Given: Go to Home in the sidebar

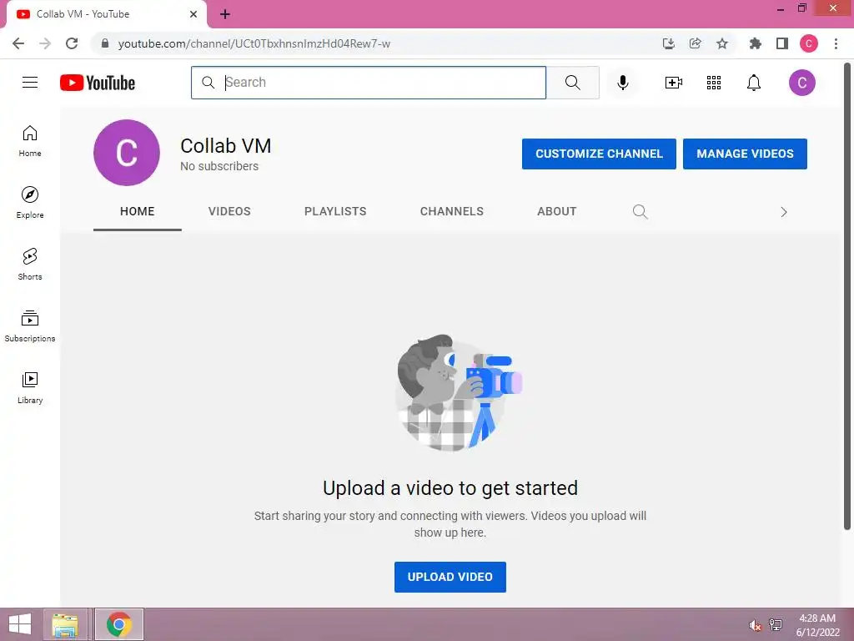Looking at the screenshot, I should (30, 140).
